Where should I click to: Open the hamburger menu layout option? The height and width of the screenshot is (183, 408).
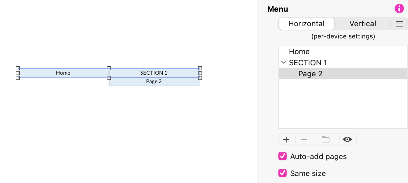[x=399, y=24]
